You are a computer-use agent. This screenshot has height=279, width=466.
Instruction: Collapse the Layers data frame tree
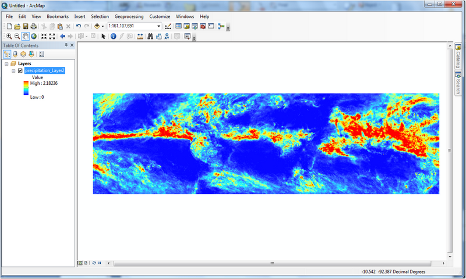(6, 63)
